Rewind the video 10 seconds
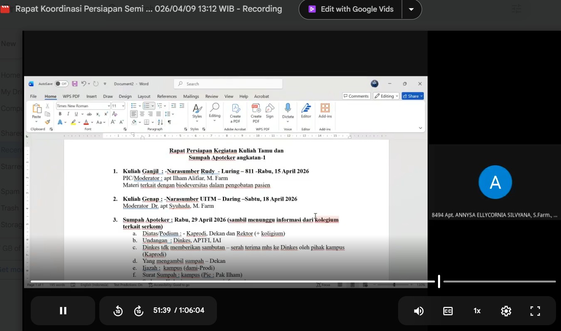 118,311
